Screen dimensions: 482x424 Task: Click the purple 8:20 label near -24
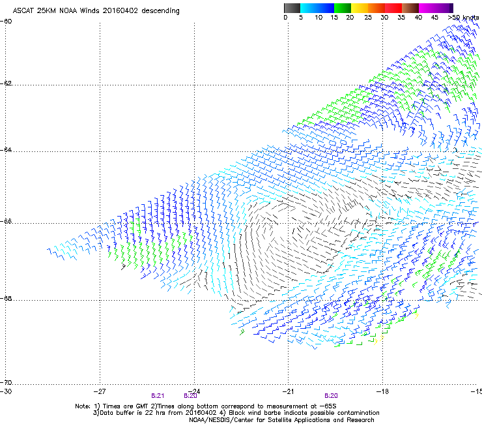[190, 396]
